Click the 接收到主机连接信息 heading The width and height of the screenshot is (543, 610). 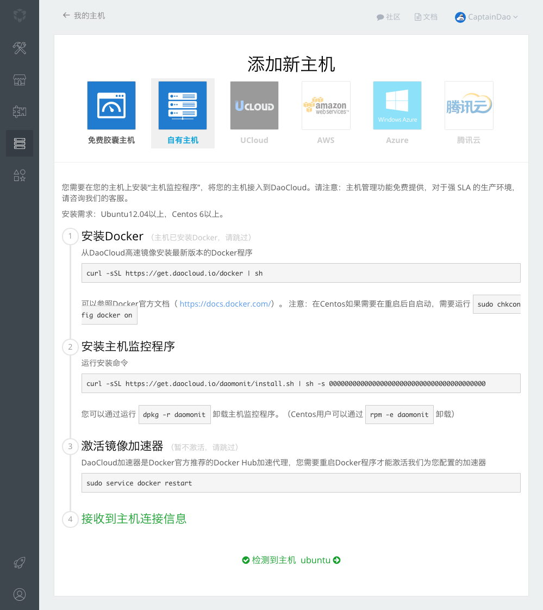point(134,519)
